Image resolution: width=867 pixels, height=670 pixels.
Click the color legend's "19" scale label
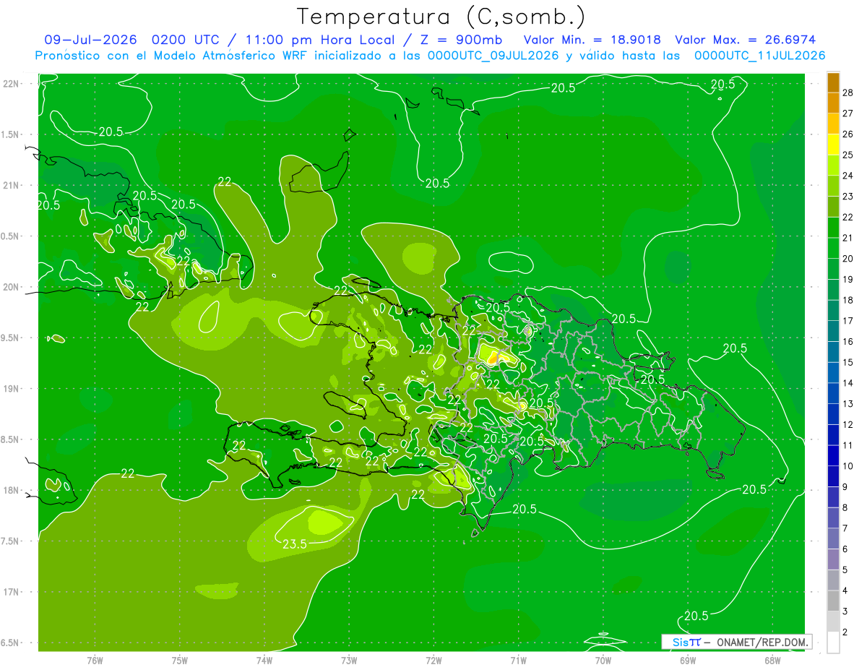point(847,279)
